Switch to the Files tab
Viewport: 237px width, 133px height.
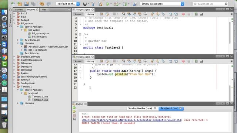click(x=44, y=10)
